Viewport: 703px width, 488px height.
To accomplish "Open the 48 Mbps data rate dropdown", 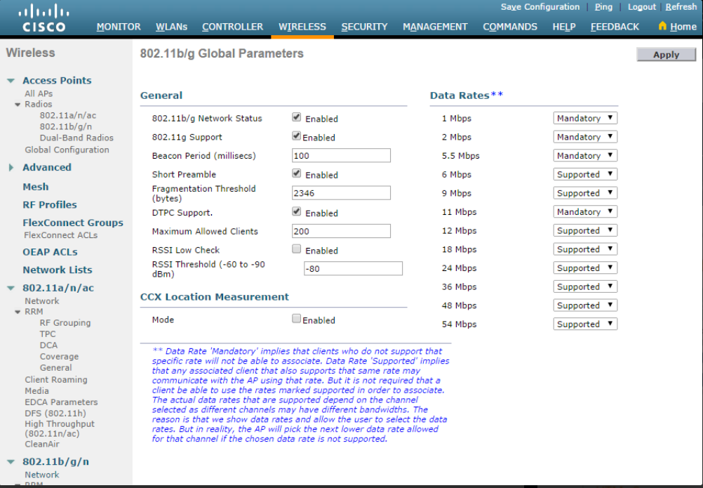I will point(585,305).
